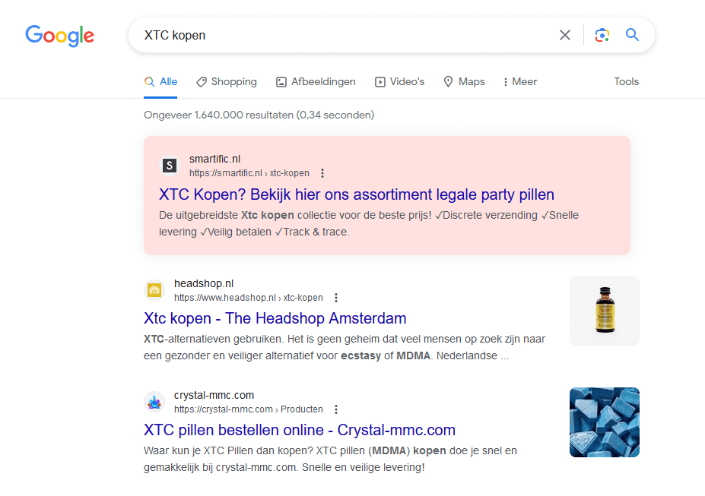The width and height of the screenshot is (705, 496).
Task: Click the crystal-mmc.com favicon
Action: [x=154, y=402]
